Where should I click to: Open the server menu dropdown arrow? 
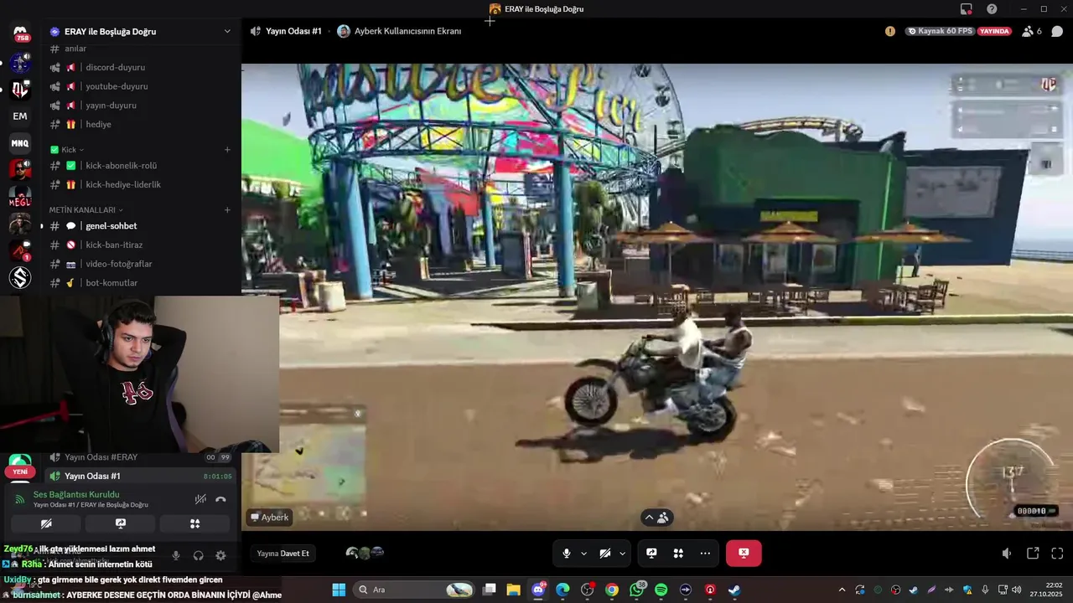point(227,32)
